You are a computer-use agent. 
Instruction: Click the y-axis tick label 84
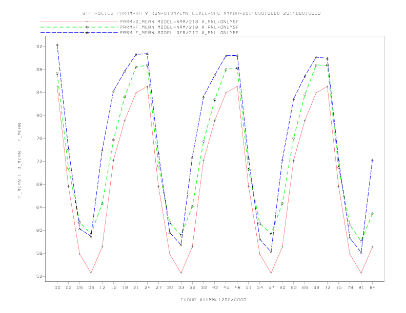coord(39,93)
